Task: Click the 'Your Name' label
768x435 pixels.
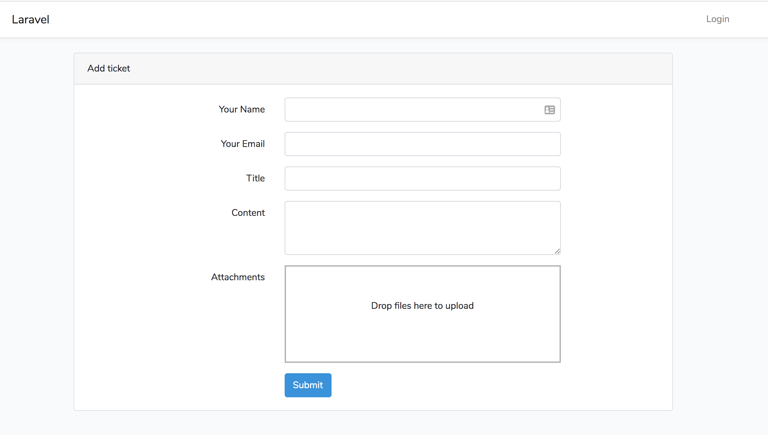Action: point(241,110)
